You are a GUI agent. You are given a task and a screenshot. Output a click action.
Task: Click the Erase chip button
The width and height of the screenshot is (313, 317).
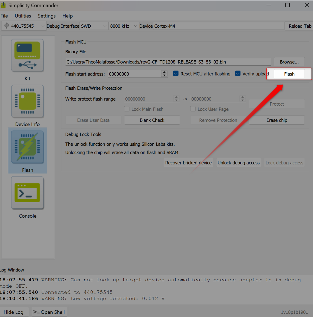tap(277, 120)
